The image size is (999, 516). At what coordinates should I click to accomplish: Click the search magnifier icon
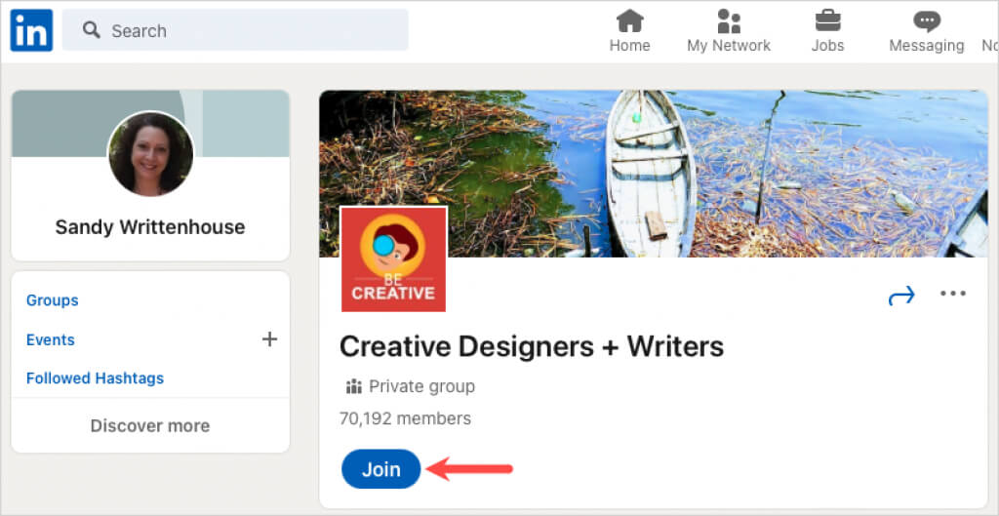point(92,31)
